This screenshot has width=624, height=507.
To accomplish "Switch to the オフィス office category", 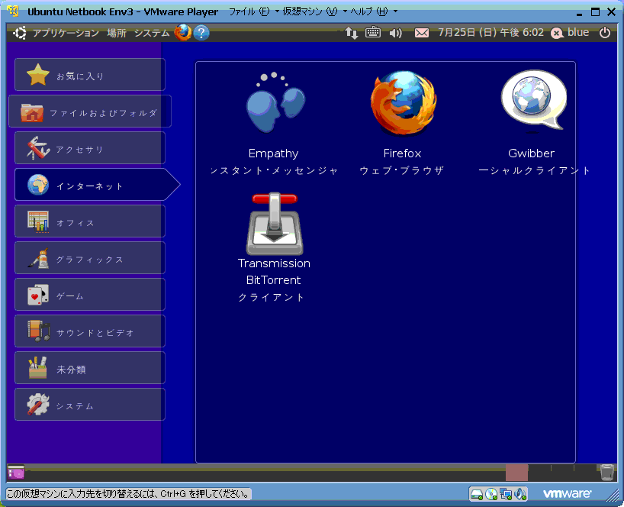I will [90, 221].
